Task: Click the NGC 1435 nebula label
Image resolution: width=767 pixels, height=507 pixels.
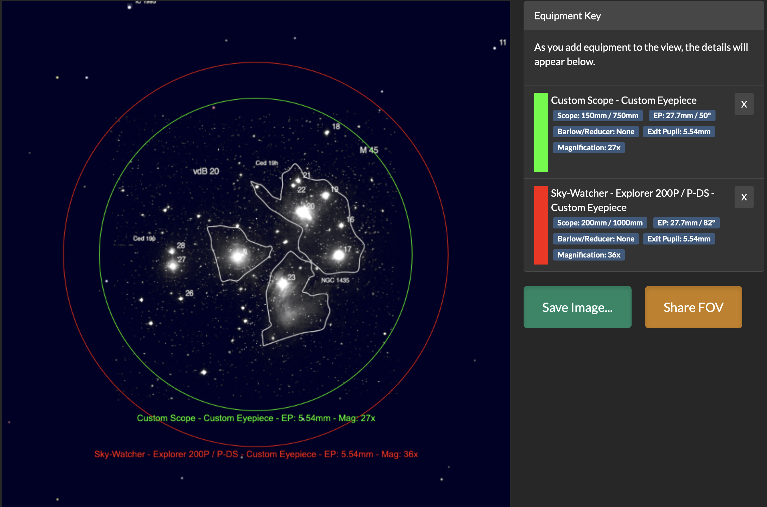Action: pyautogui.click(x=335, y=280)
